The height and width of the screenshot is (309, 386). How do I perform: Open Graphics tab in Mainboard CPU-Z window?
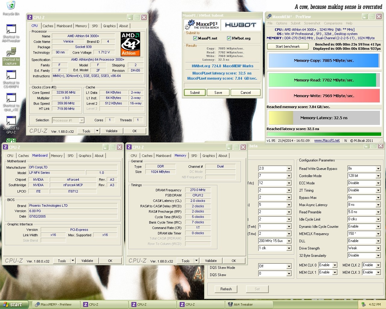85,156
